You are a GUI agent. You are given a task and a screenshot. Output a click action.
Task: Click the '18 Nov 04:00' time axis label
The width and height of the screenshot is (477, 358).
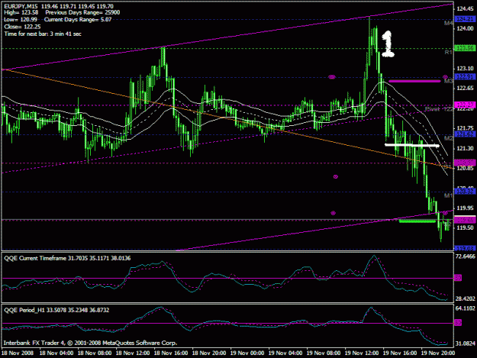pos(56,353)
